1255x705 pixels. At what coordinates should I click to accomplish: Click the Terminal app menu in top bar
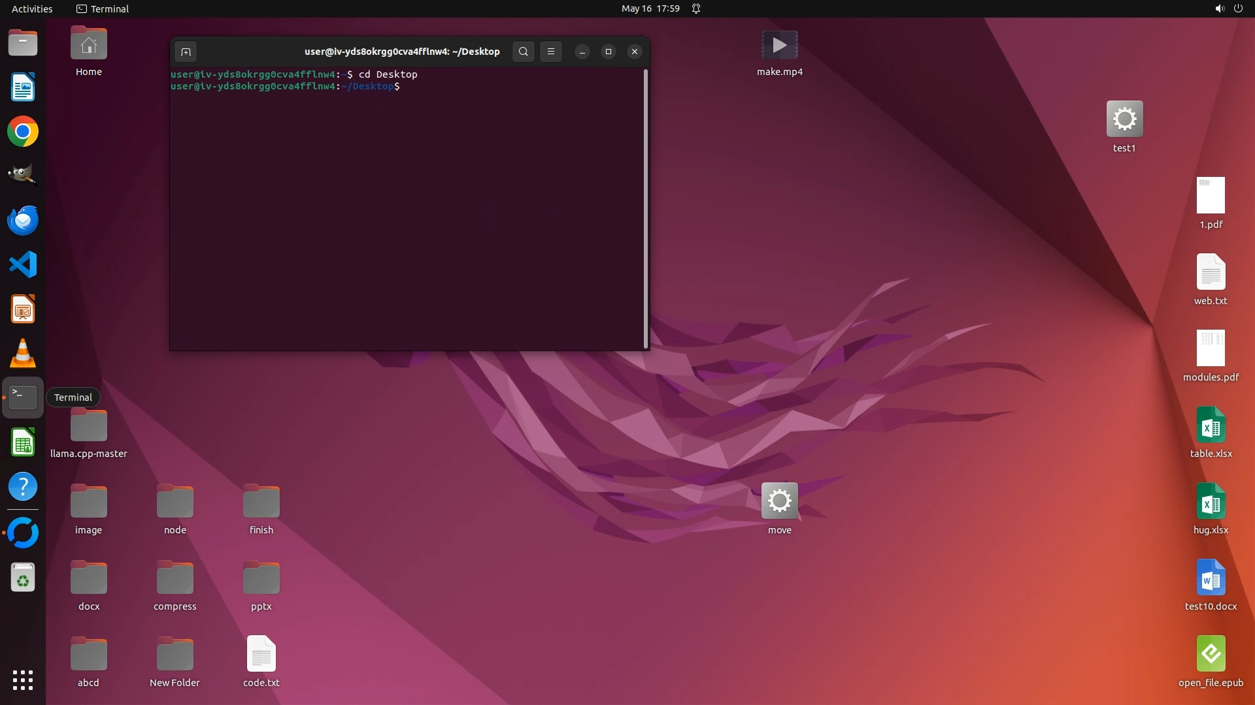click(x=103, y=8)
